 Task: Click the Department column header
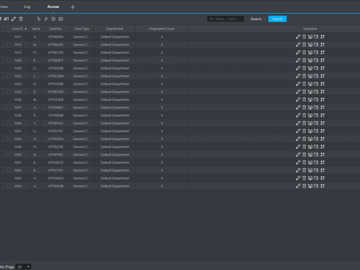coord(114,29)
